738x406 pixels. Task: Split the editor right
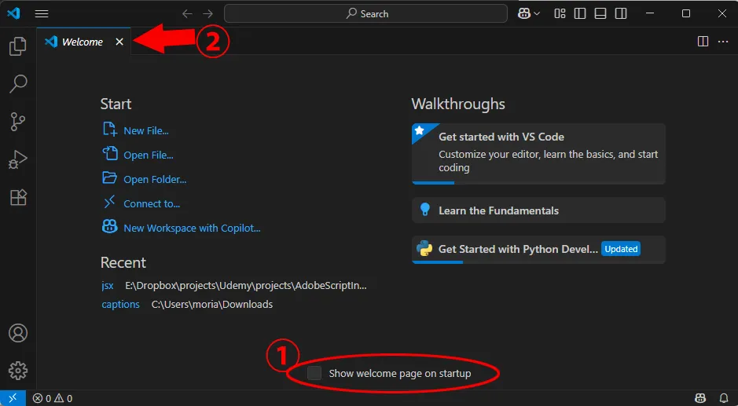703,42
